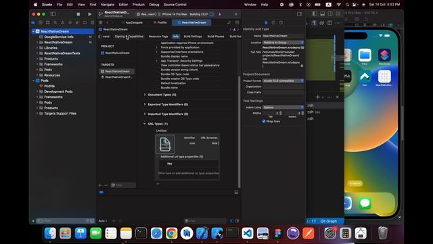Expand Document Types section
433x244 pixels.
click(x=145, y=95)
